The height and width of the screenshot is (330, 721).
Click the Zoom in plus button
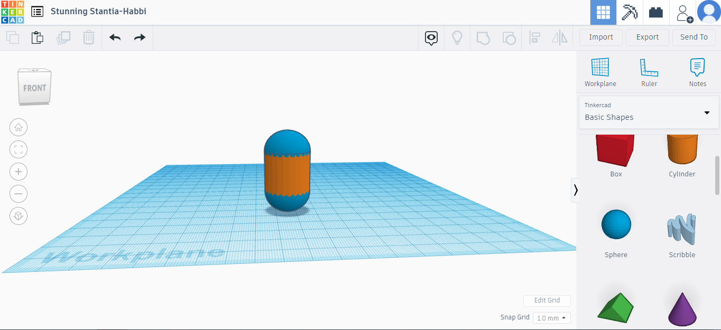(x=19, y=172)
